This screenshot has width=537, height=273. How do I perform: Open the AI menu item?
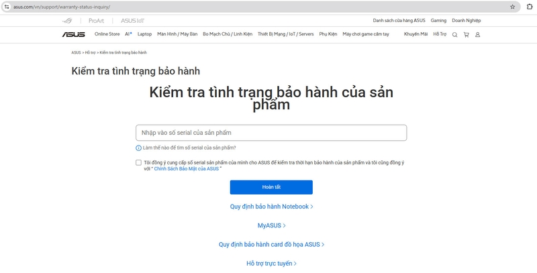pyautogui.click(x=128, y=34)
